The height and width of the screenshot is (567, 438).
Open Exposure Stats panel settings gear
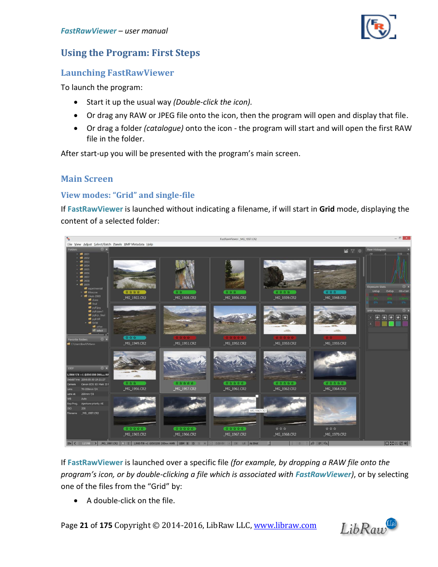(x=404, y=286)
